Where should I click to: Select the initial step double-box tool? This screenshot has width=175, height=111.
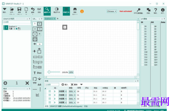(39, 24)
